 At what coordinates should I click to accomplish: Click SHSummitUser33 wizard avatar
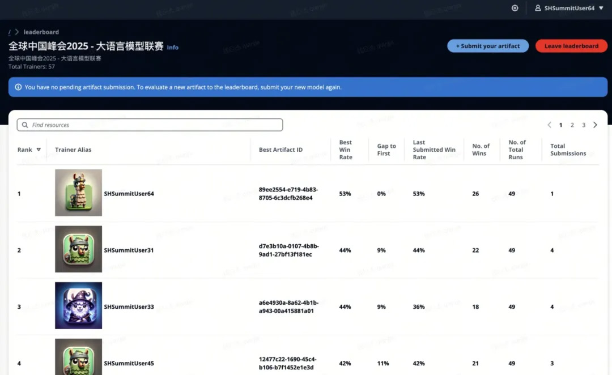click(x=78, y=306)
